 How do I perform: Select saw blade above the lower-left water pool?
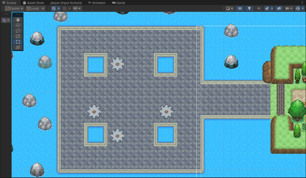pyautogui.click(x=94, y=111)
